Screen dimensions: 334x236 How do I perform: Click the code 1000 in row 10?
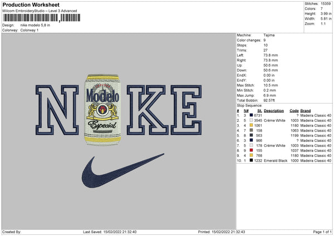tap(294, 161)
